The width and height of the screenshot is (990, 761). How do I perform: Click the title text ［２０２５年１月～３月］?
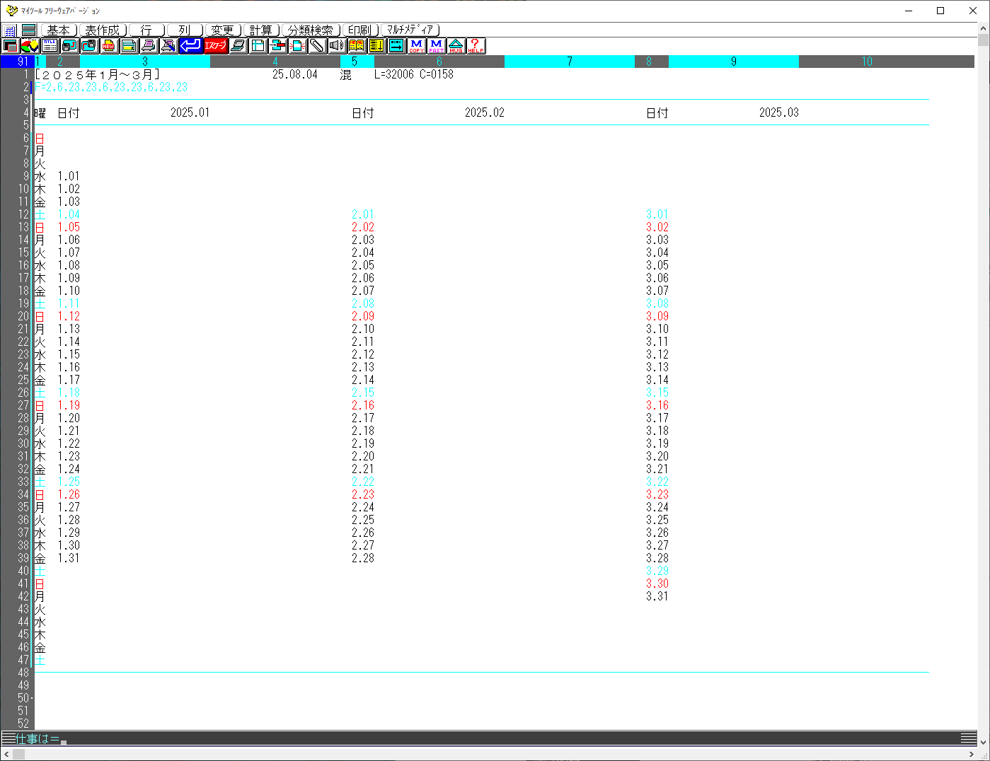click(97, 74)
